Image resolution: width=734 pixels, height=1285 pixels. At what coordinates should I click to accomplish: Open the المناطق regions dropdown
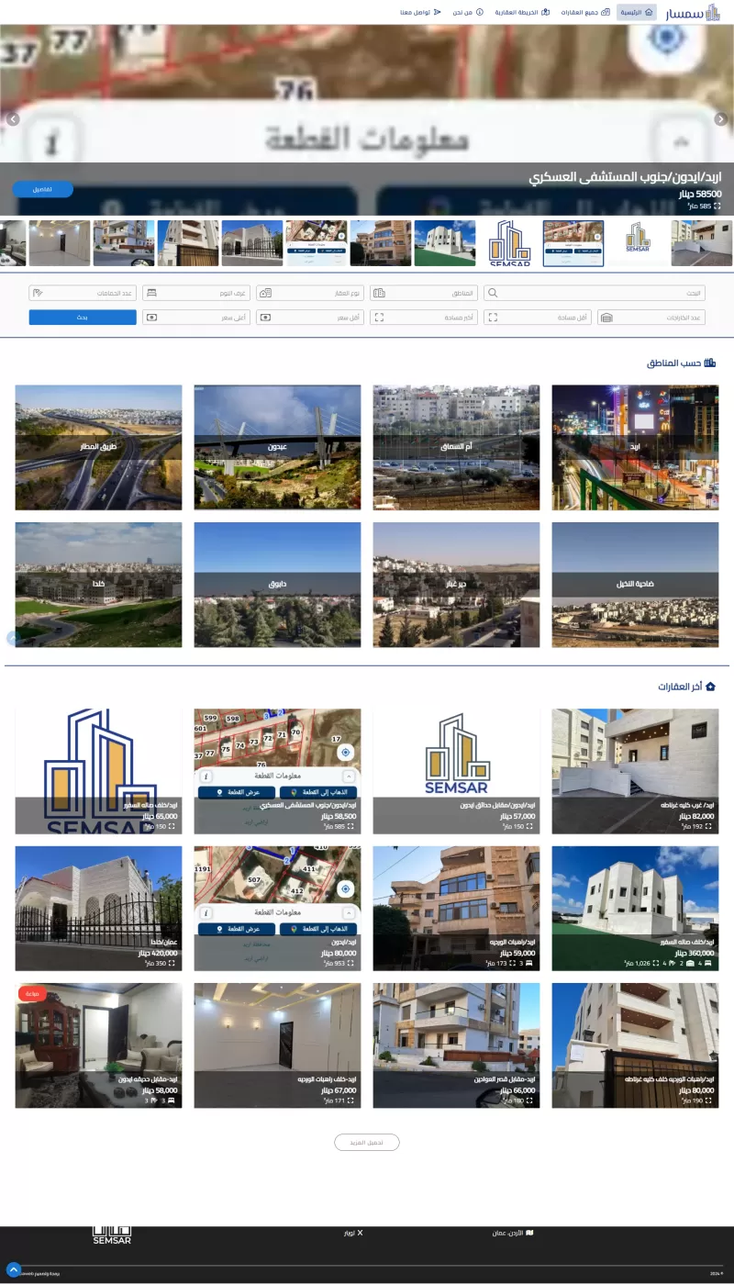pyautogui.click(x=424, y=293)
